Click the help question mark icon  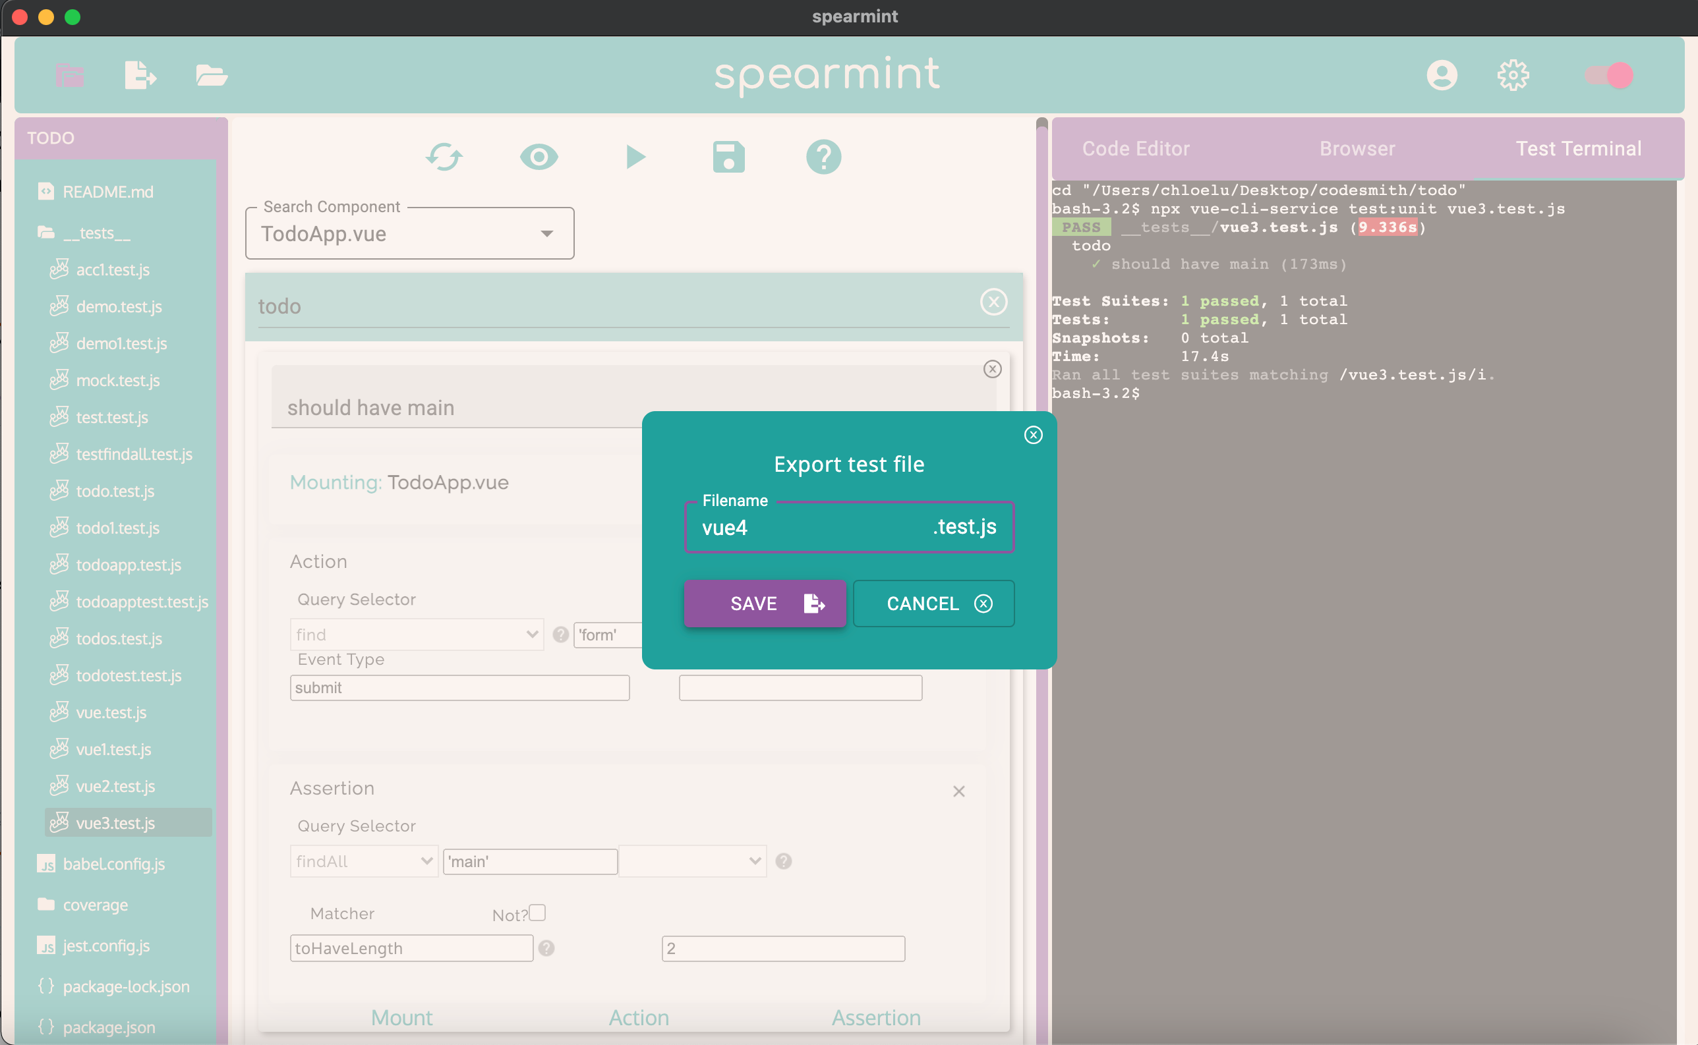[823, 156]
